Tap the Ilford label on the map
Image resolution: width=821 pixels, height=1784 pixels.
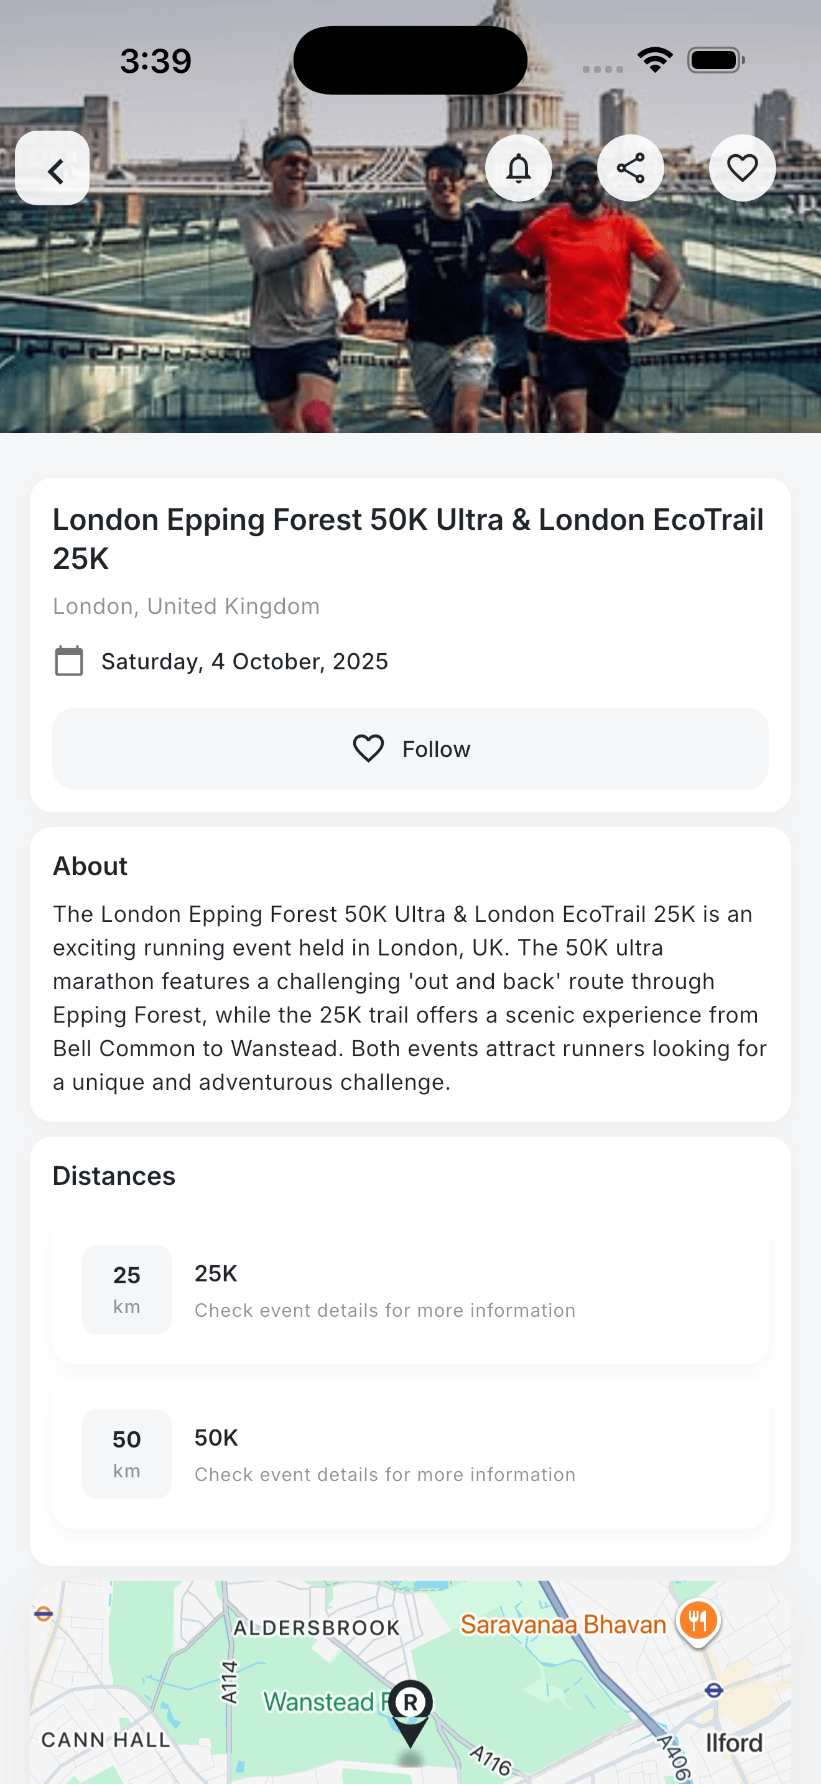coord(734,1742)
